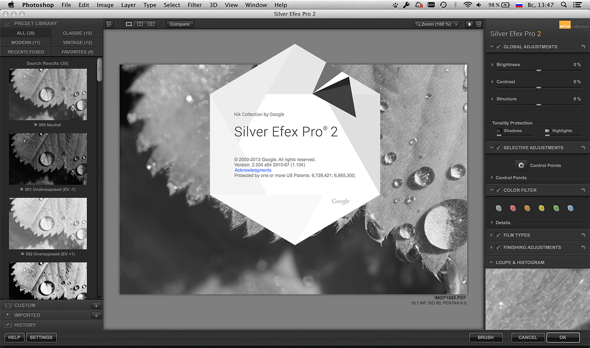The height and width of the screenshot is (348, 590).
Task: Open the Zoom (100 %) dropdown arrow
Action: pyautogui.click(x=456, y=24)
